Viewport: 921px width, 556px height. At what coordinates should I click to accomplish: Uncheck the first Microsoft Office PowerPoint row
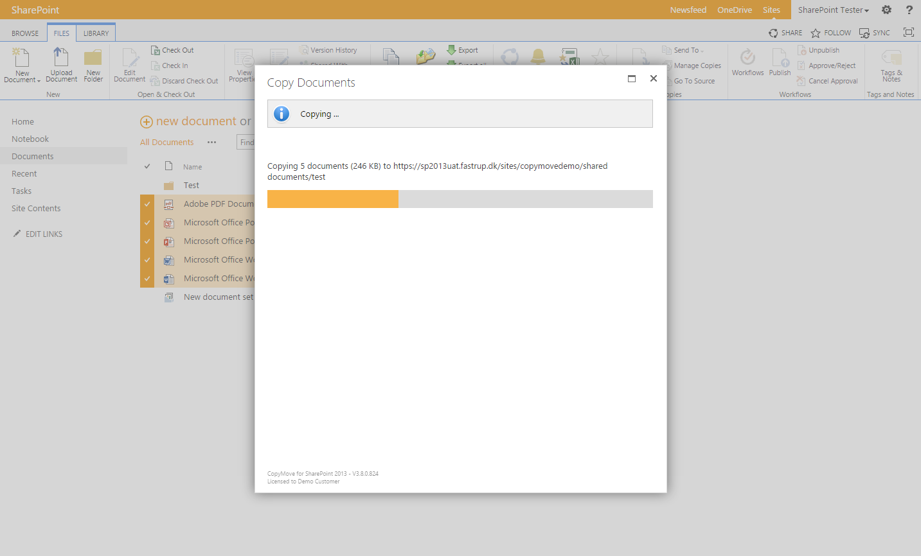pos(147,222)
